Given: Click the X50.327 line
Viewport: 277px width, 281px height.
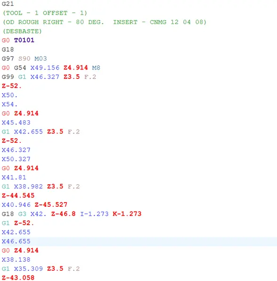Looking at the screenshot, I should coord(16,159).
